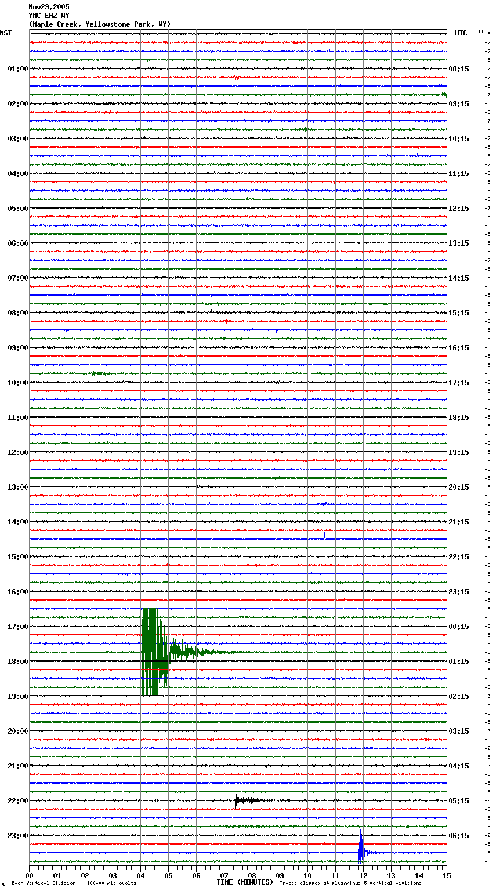Click the "Traces clipped at plus/minus 5 vertical divisions" note
Screen dimensions: 493x891
coord(350,883)
